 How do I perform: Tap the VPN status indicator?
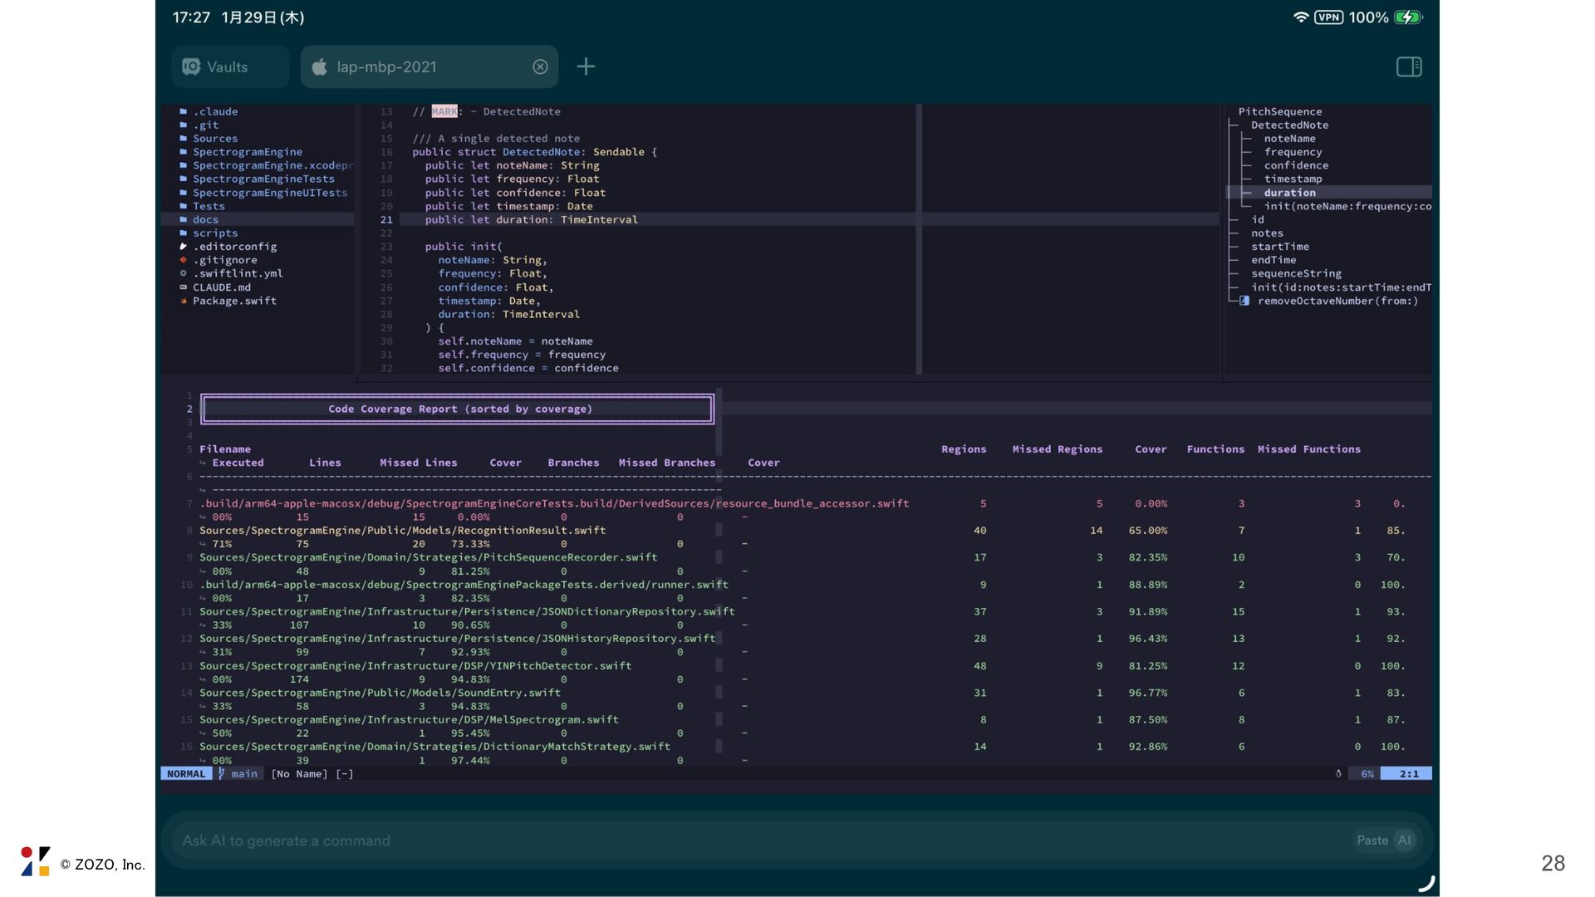(x=1328, y=17)
